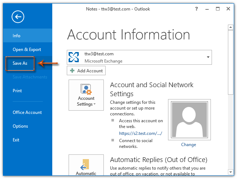This screenshot has height=179, width=237.
Task: Click the window title 'Notes - ttw3@test.com - Outlook'
Action: (118, 9)
